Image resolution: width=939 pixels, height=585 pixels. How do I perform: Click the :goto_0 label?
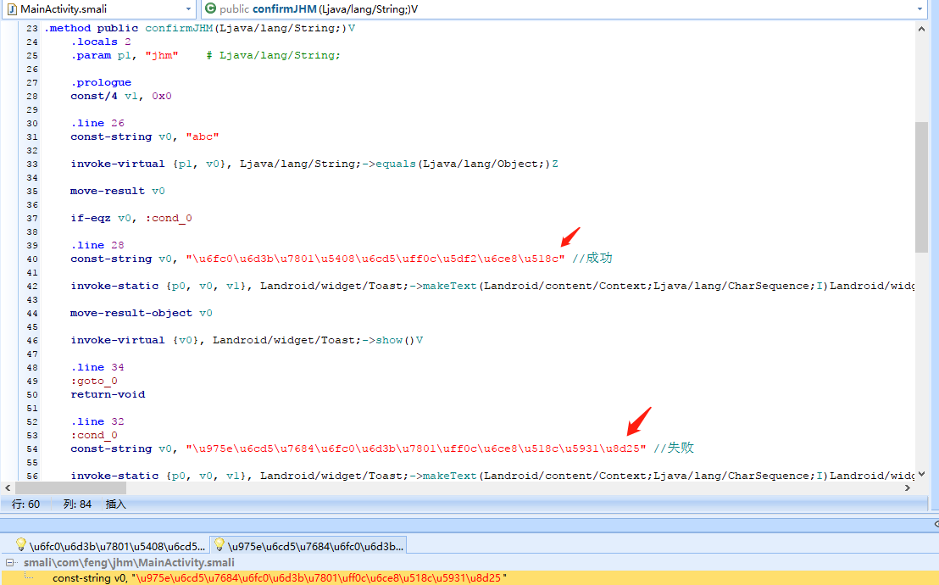pos(94,382)
